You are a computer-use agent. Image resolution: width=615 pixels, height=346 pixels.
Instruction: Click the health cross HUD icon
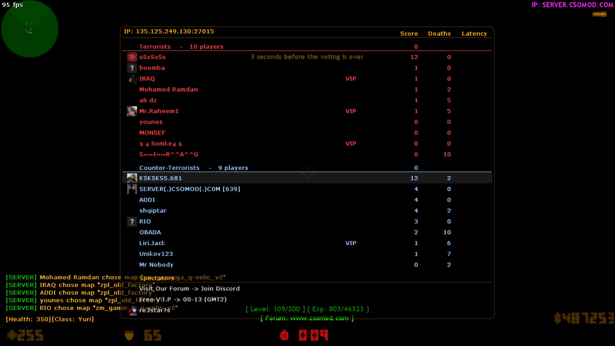click(12, 335)
